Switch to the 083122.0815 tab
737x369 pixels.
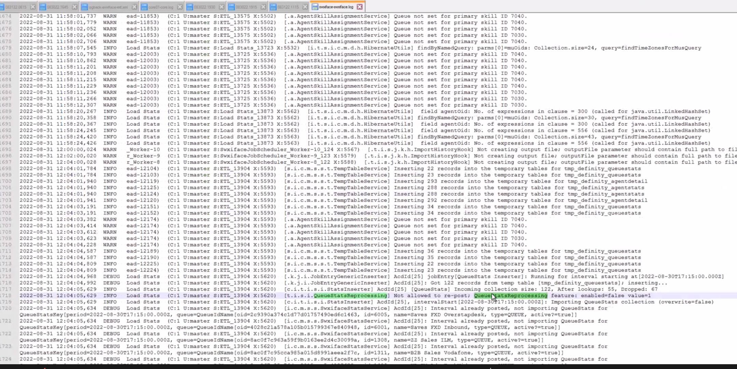(15, 7)
